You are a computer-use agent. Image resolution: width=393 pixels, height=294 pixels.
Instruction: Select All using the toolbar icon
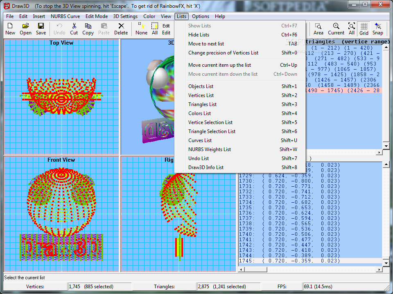click(155, 29)
